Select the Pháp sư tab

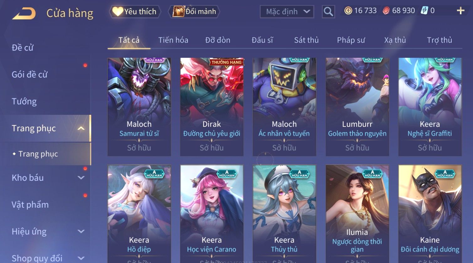point(351,40)
